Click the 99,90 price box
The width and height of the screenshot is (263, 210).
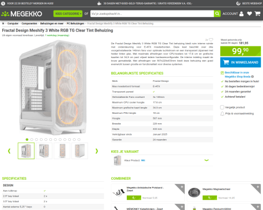click(240, 51)
